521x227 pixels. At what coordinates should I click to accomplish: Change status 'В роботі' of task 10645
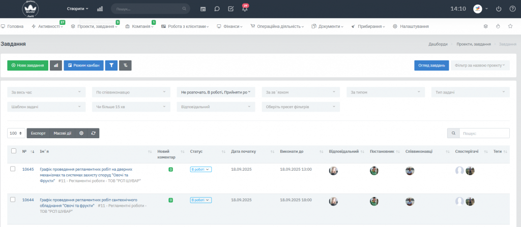click(x=200, y=169)
